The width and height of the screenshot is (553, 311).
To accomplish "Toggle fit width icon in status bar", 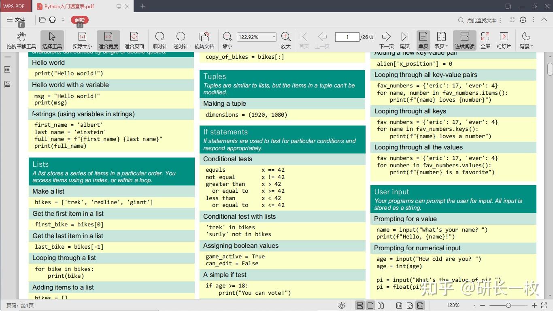I will point(420,305).
